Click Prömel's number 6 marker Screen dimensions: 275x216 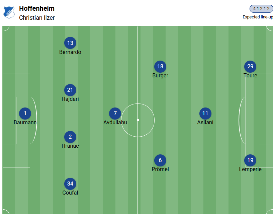160,160
